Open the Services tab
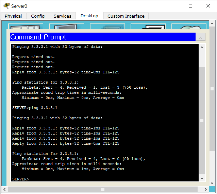The image size is (217, 194). click(x=63, y=16)
